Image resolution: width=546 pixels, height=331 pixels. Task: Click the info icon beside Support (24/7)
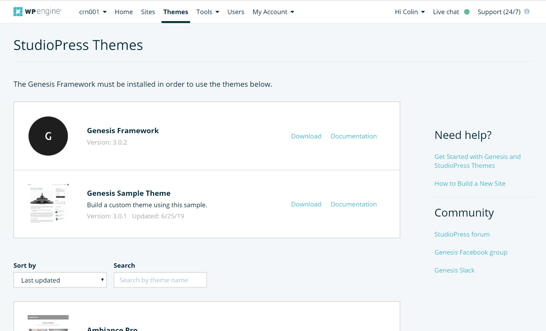point(527,11)
